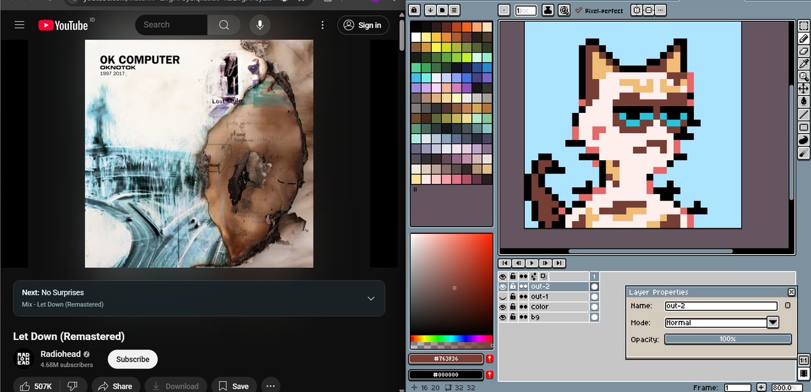Click the background color #000000
811x392 pixels.
pyautogui.click(x=446, y=374)
